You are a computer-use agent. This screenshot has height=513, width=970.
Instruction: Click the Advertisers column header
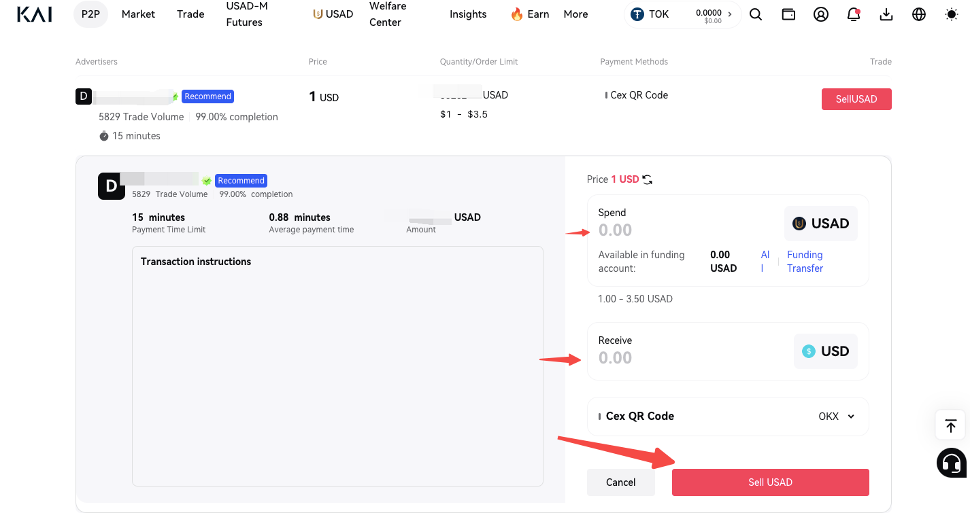(97, 62)
